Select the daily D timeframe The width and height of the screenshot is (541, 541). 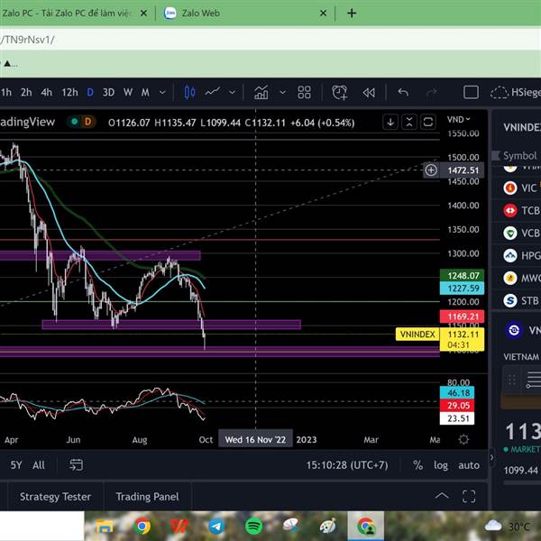pyautogui.click(x=90, y=93)
